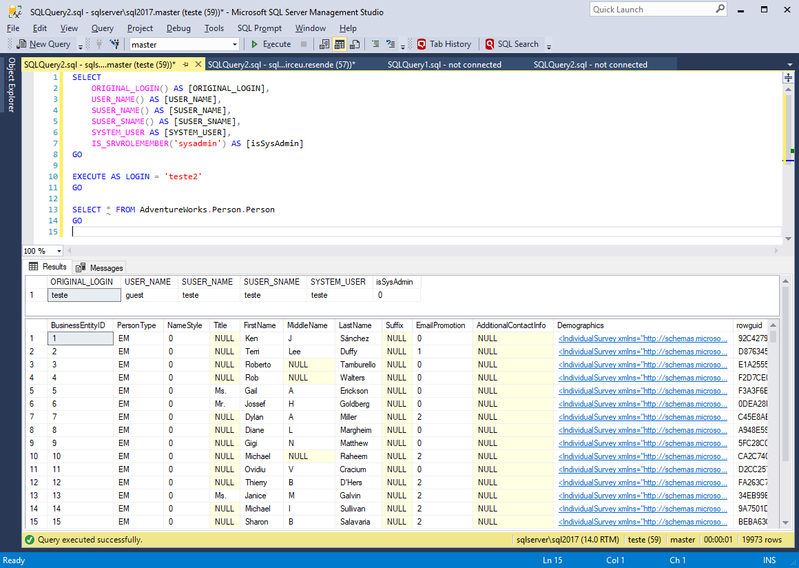Open the File menu
799x568 pixels.
coord(13,28)
